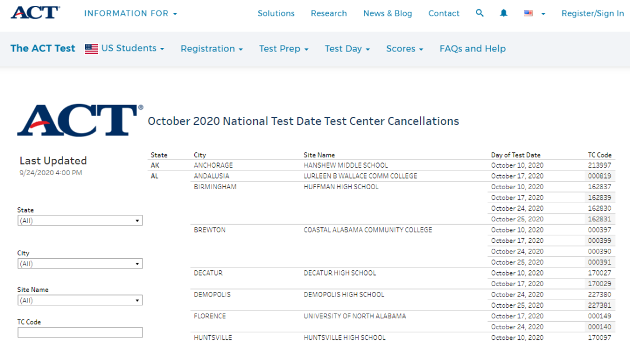Viewport: 630px width, 341px height.
Task: Open the Scores menu
Action: click(404, 49)
